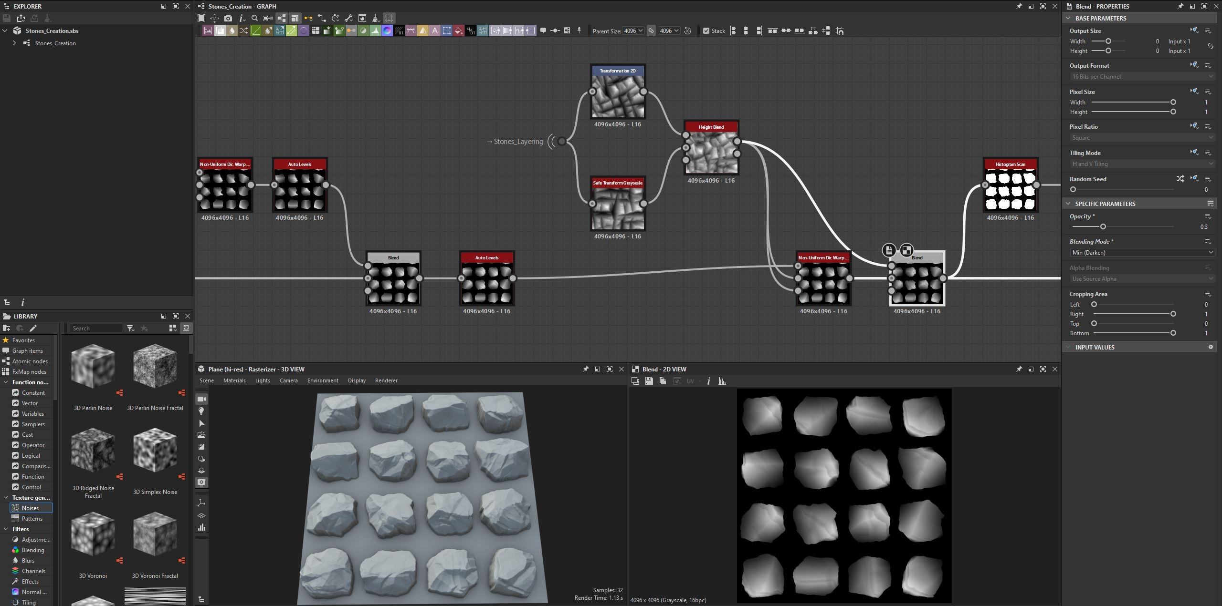Randomize the Random Seed with shuffle icon
1222x606 pixels.
[1180, 179]
